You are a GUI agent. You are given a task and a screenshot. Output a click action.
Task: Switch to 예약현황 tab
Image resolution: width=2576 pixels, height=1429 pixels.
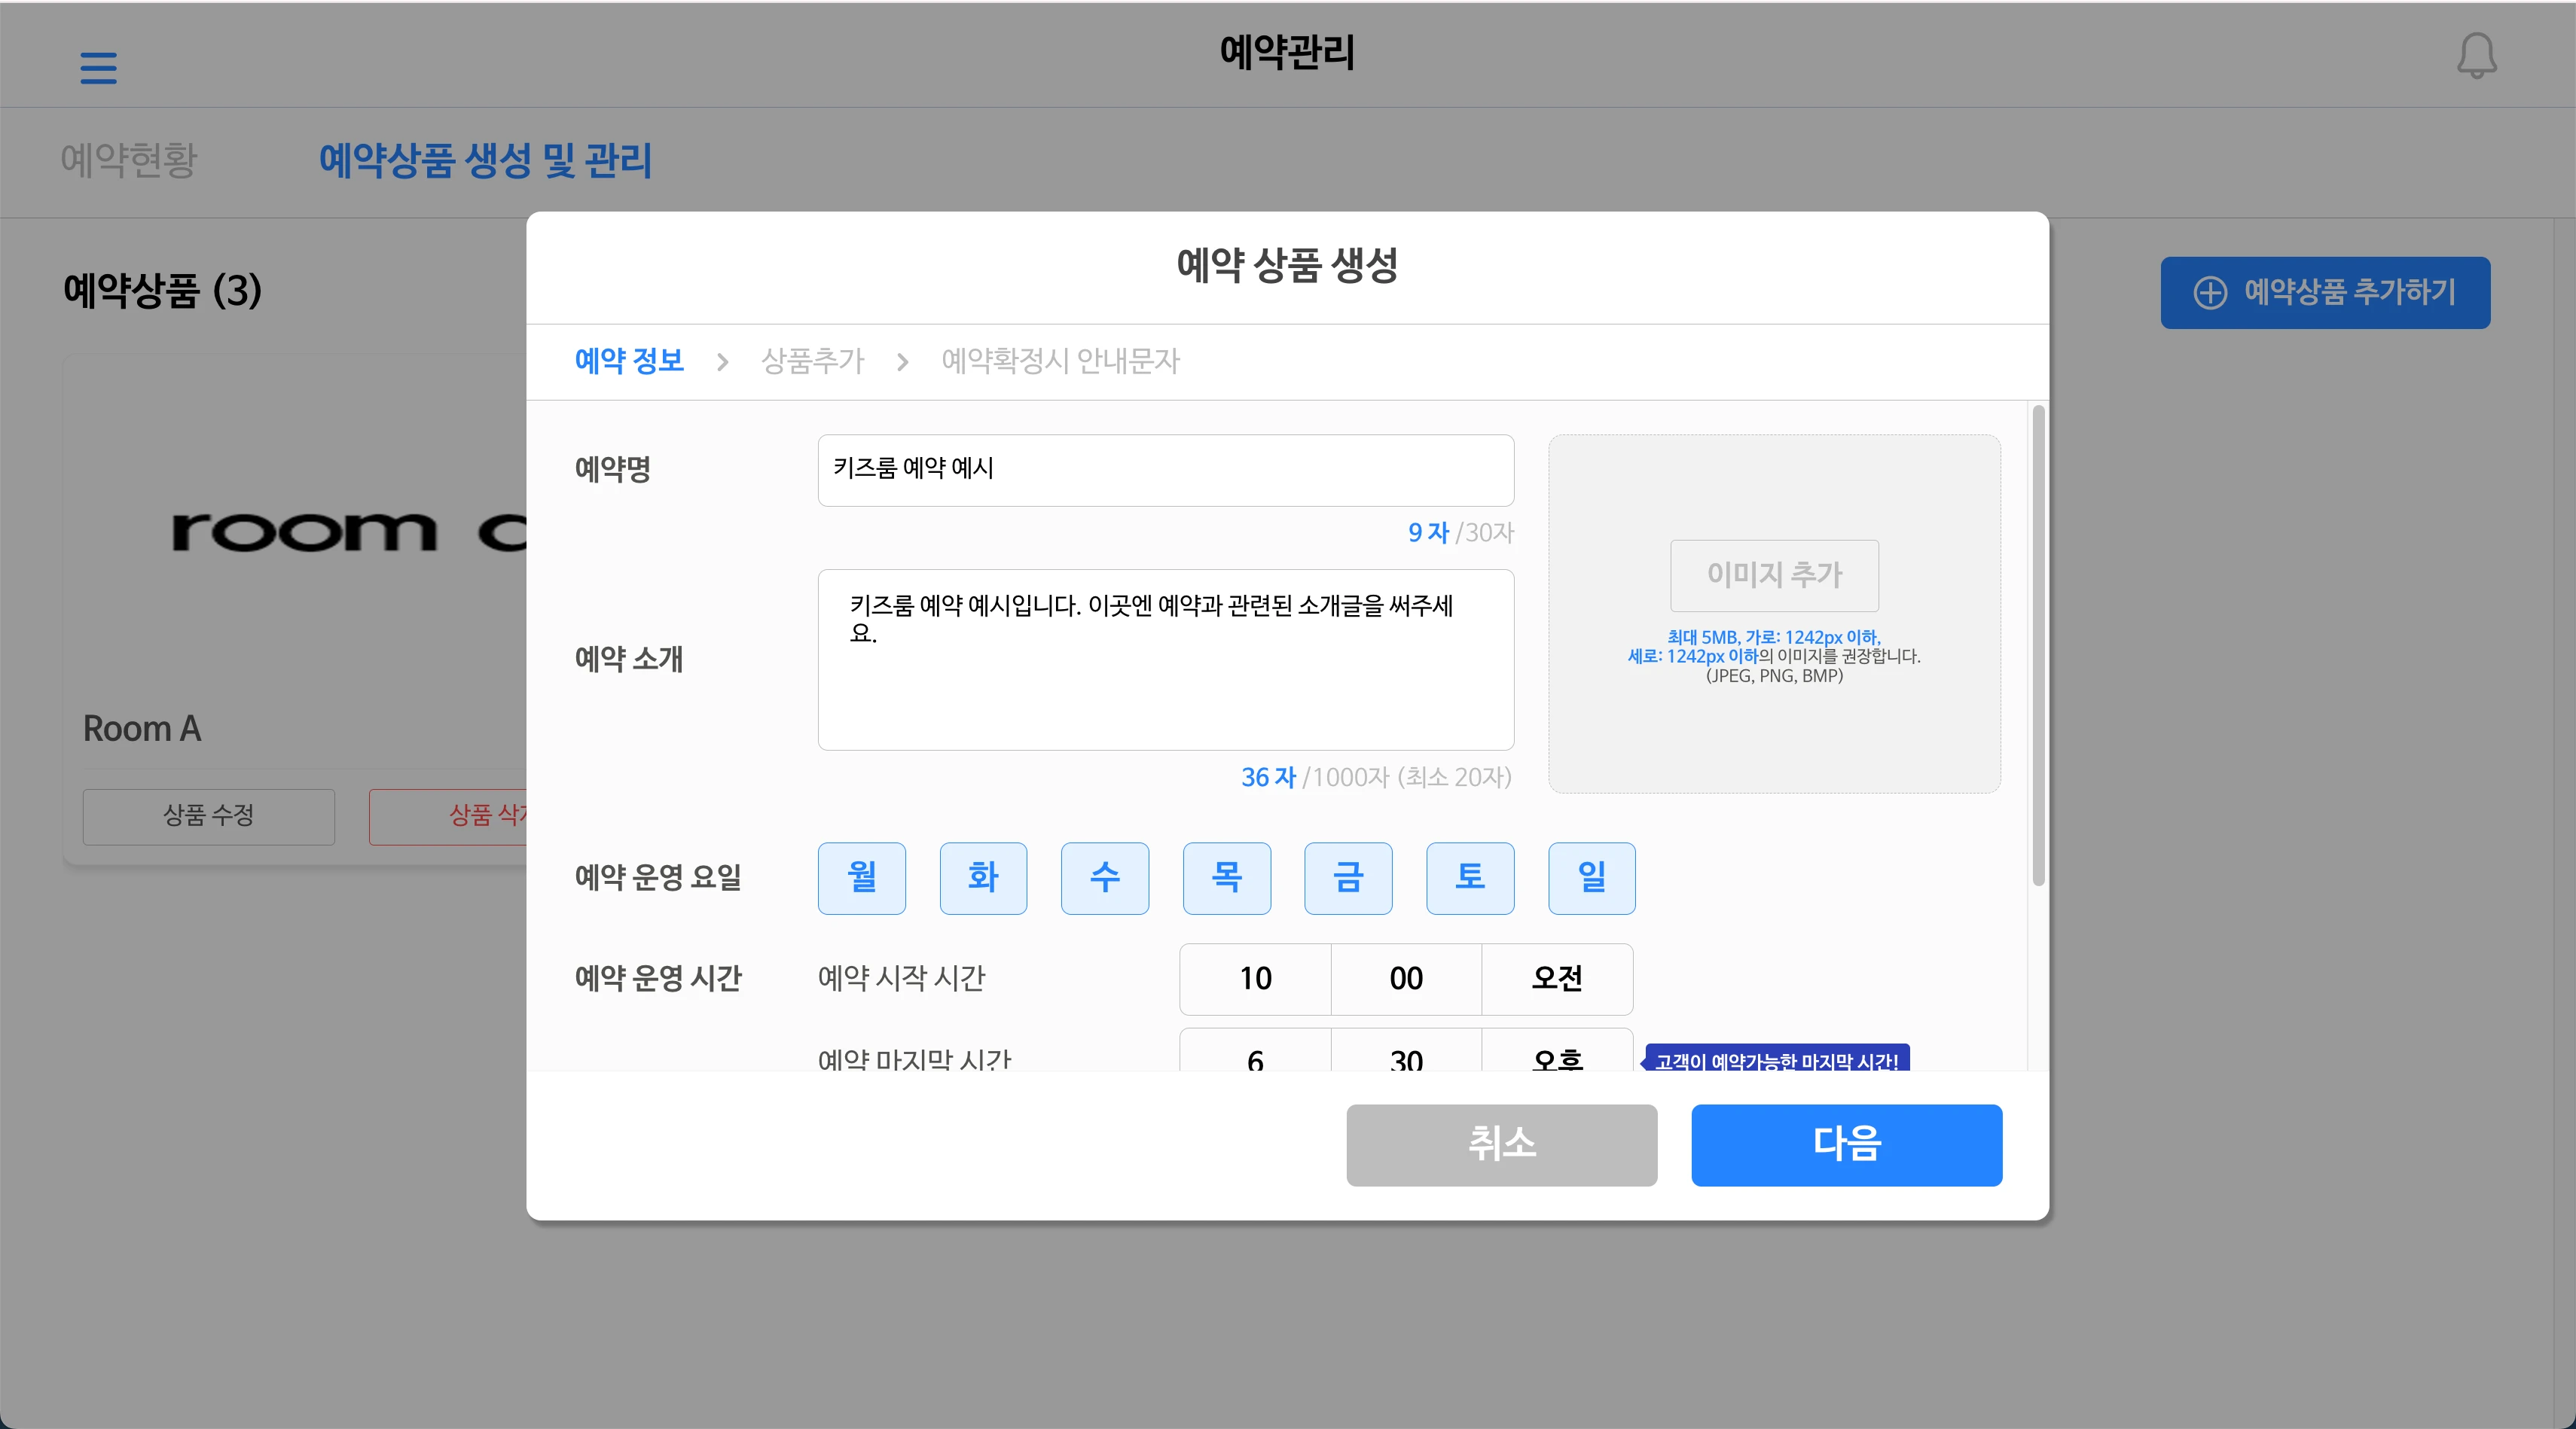[x=129, y=160]
